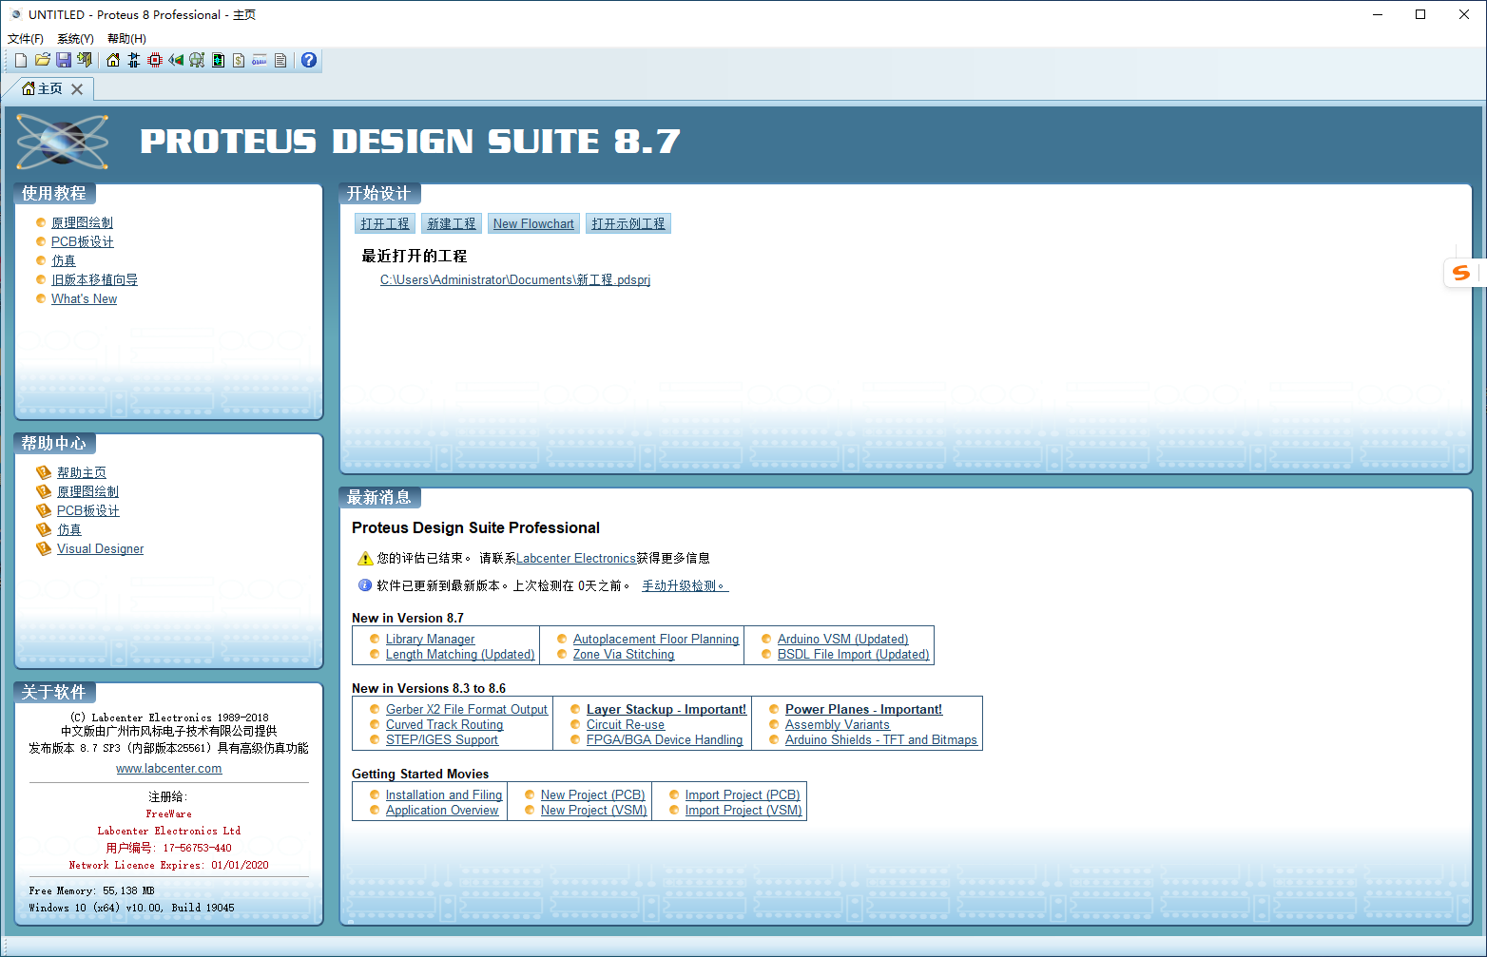Open Zone Via Stitching link
Screen dimensions: 1487x957
pos(624,655)
